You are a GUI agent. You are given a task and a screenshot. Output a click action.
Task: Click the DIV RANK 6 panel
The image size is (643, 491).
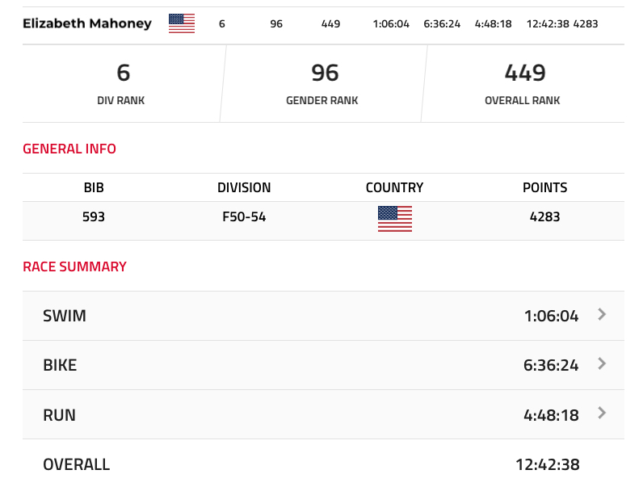(x=121, y=84)
